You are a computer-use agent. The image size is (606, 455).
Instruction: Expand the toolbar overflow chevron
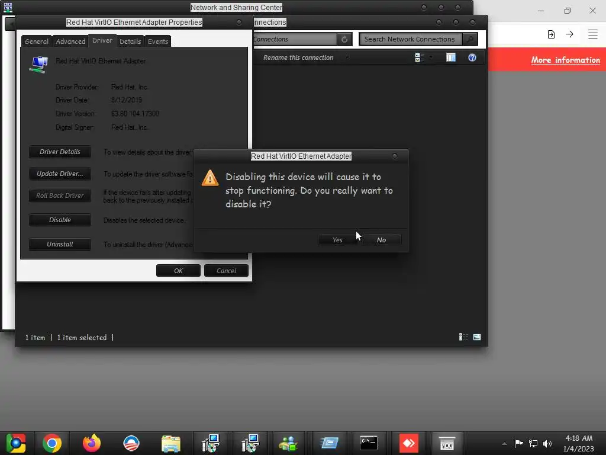[x=347, y=57]
